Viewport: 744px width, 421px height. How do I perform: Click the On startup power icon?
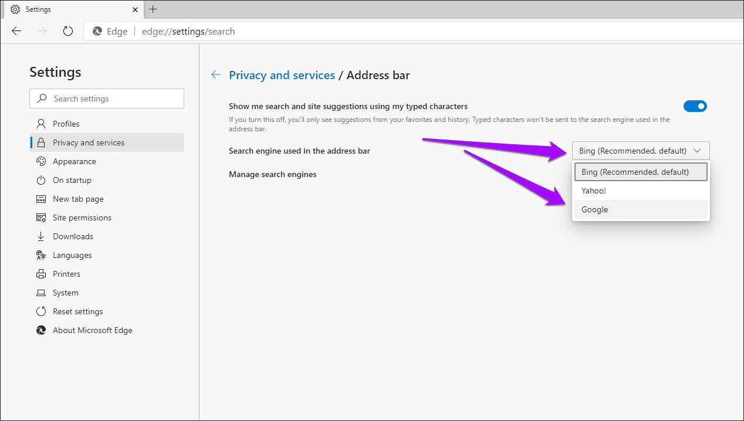tap(41, 180)
